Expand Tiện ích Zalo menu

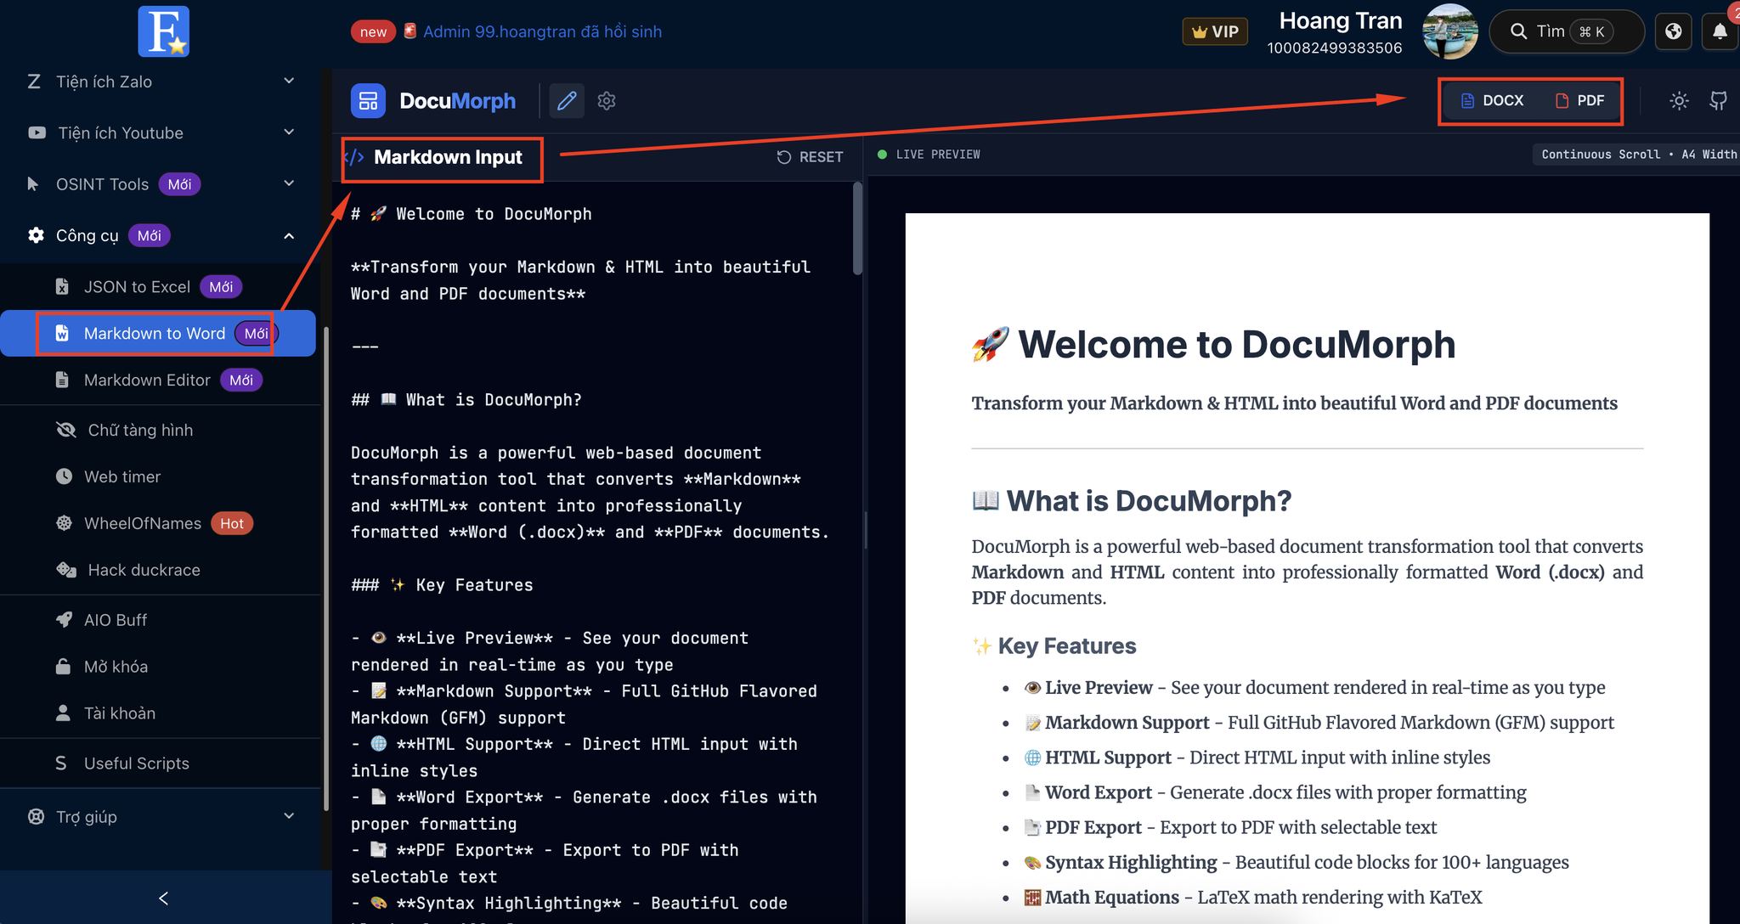[x=161, y=82]
